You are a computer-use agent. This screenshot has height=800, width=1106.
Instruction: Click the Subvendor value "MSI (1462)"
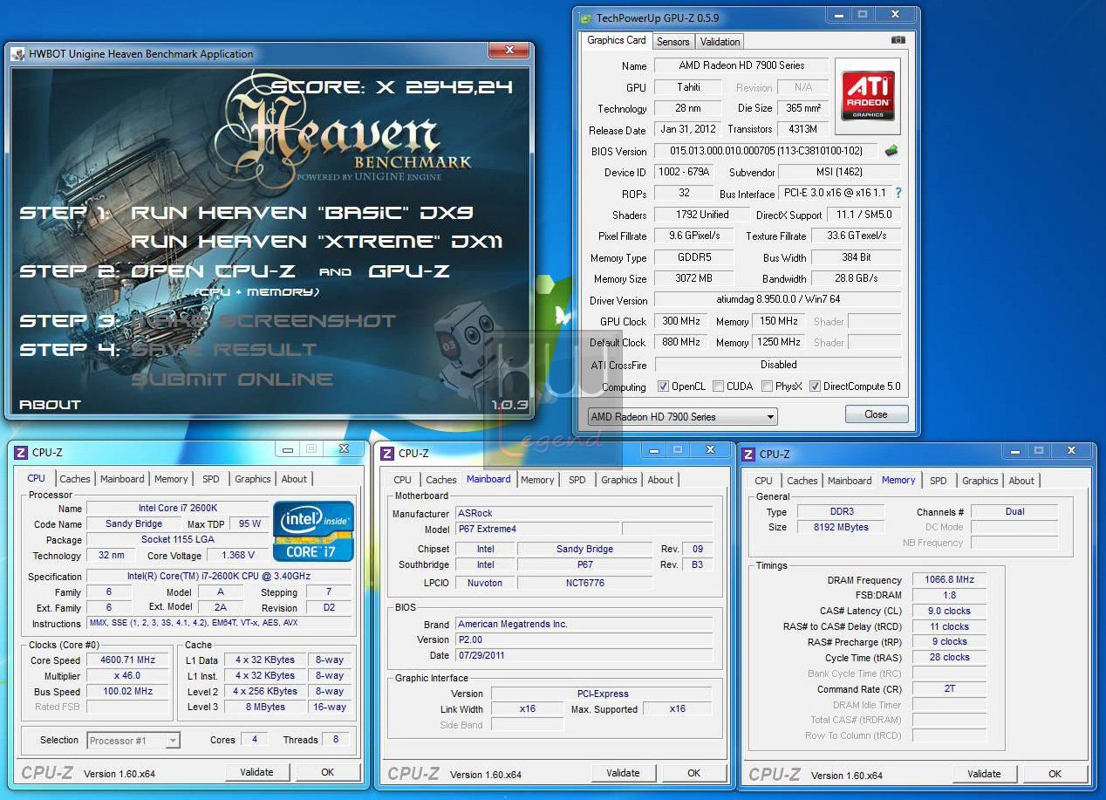point(839,172)
